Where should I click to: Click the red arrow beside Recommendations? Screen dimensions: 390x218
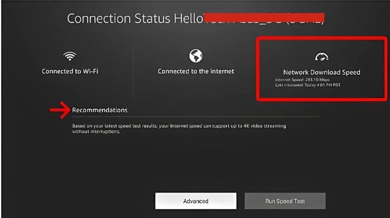click(59, 110)
